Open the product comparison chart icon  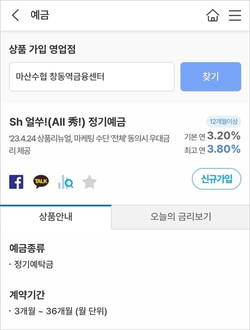pyautogui.click(x=65, y=182)
